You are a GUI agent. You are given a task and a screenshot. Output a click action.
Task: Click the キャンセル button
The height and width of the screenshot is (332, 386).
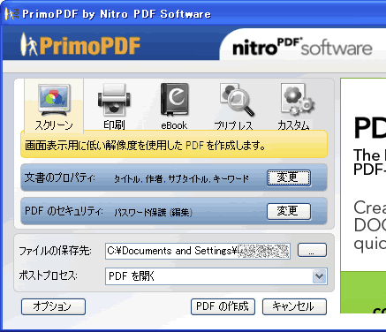click(294, 306)
